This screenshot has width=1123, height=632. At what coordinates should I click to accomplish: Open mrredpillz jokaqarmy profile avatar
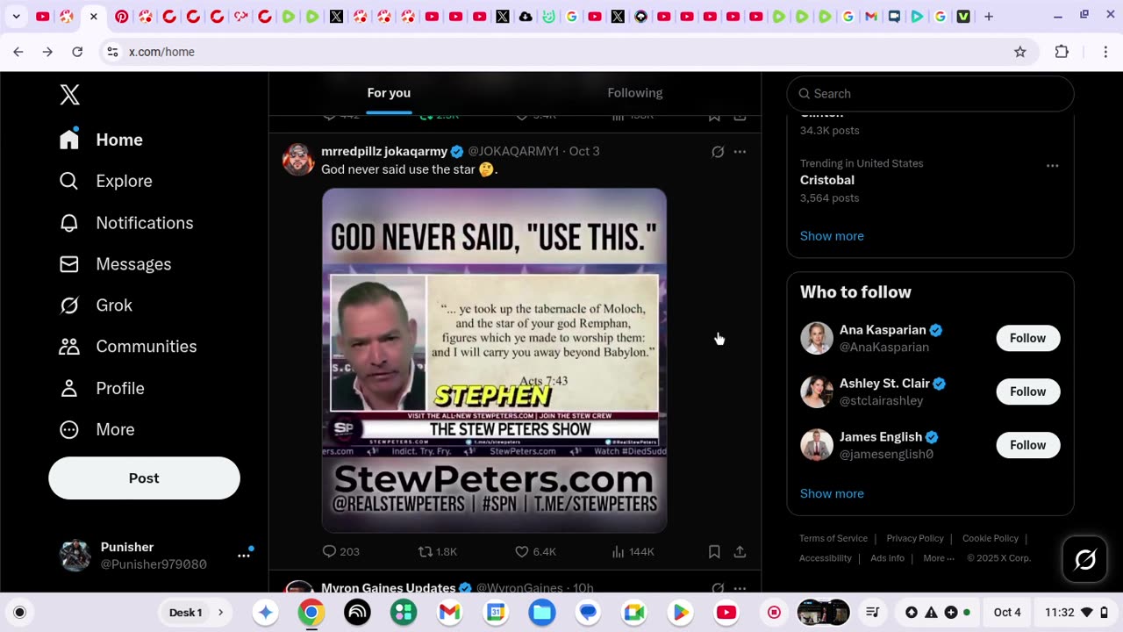[298, 160]
